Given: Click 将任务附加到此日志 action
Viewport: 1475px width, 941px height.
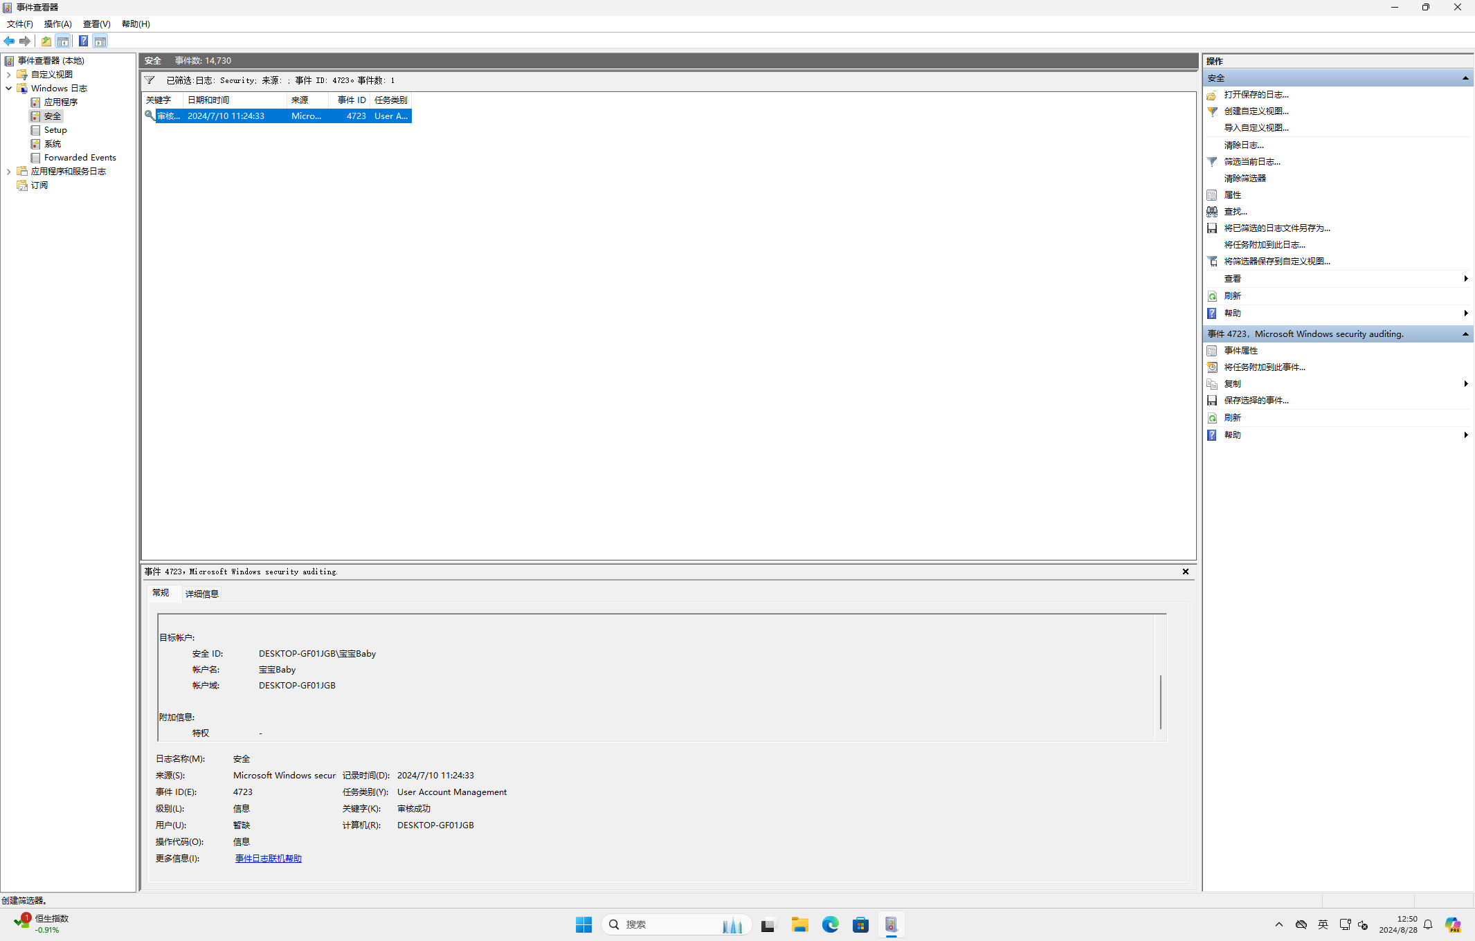Looking at the screenshot, I should (x=1265, y=245).
